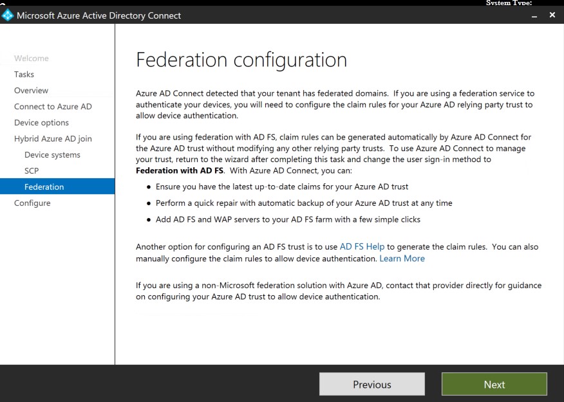Click the 'Perform a quick repair' bullet
Image resolution: width=564 pixels, height=402 pixels.
coord(304,203)
